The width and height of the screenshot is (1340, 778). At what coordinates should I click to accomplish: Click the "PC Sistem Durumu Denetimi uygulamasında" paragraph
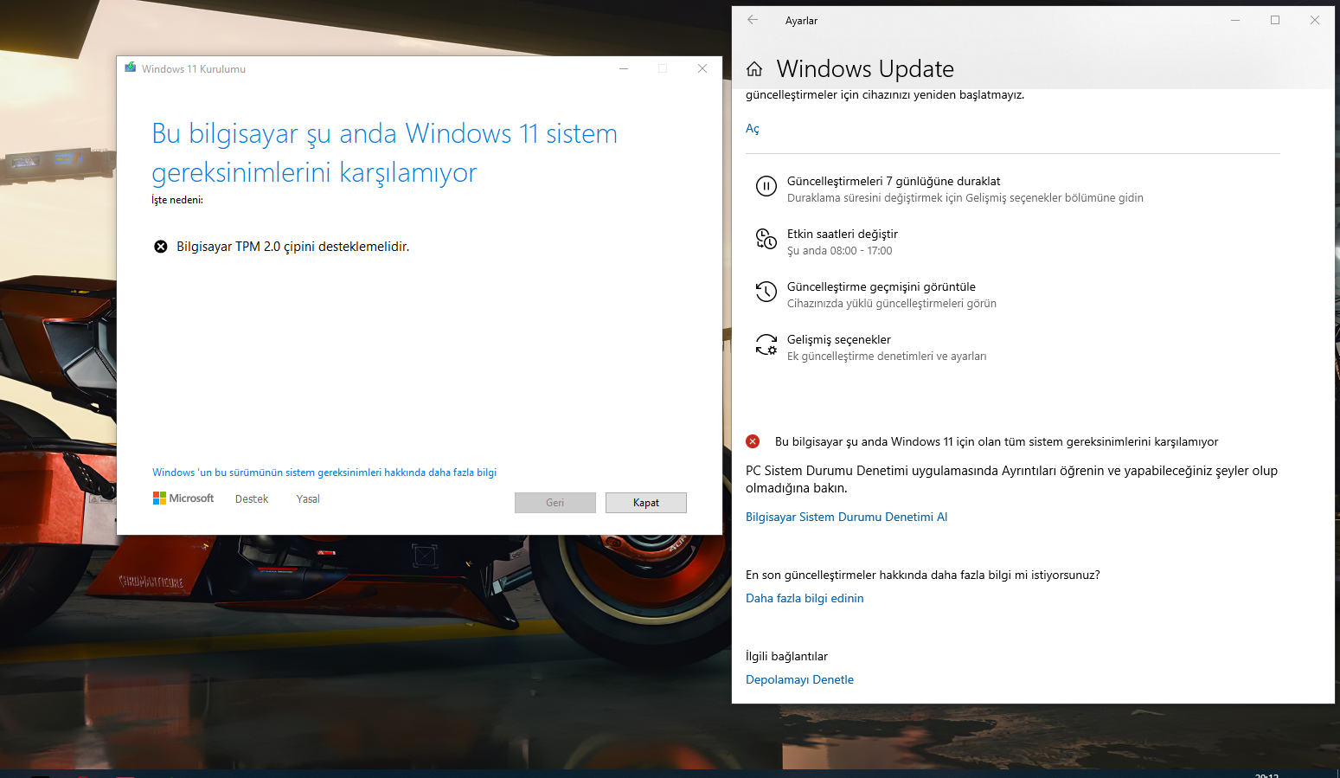[x=1011, y=479]
